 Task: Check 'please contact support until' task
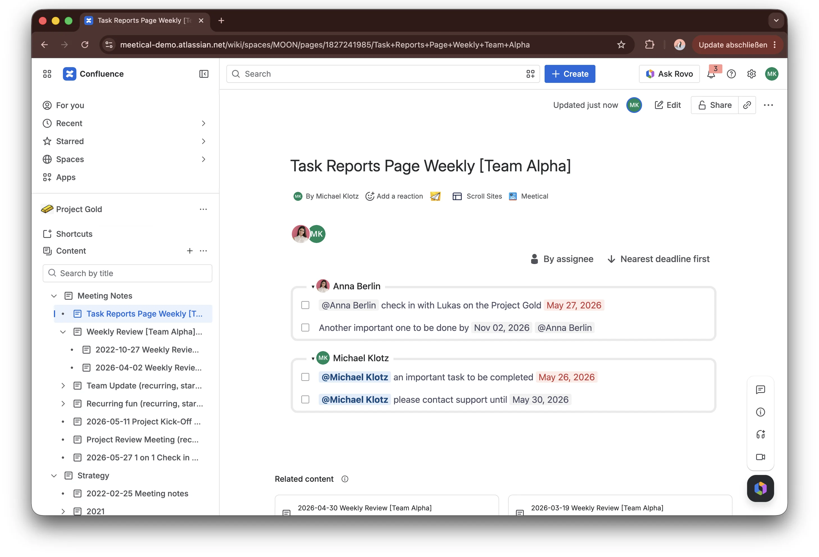click(x=305, y=399)
